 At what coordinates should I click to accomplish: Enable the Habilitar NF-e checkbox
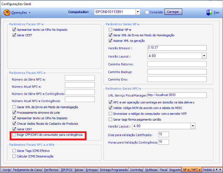(110, 30)
